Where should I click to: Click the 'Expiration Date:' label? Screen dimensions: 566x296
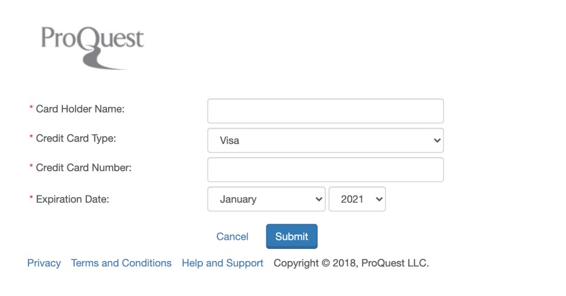(x=72, y=198)
